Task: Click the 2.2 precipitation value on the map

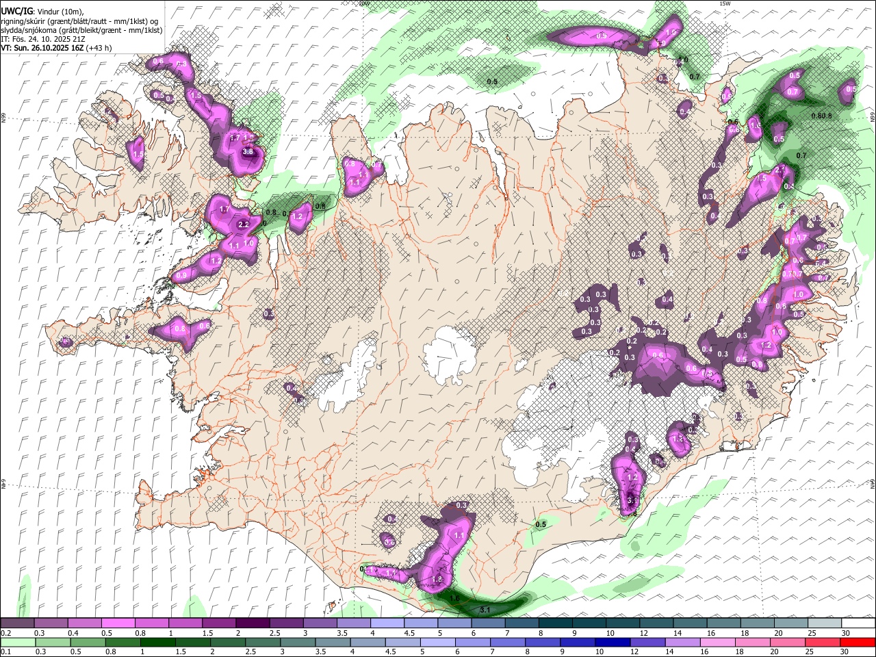Action: tap(243, 224)
